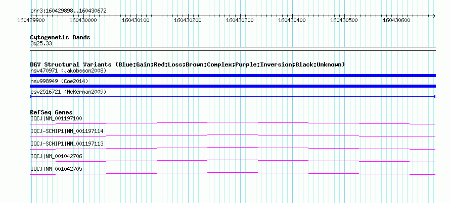Select ruler tick label 160430400
Screen dimensions: 450x203
[292, 20]
